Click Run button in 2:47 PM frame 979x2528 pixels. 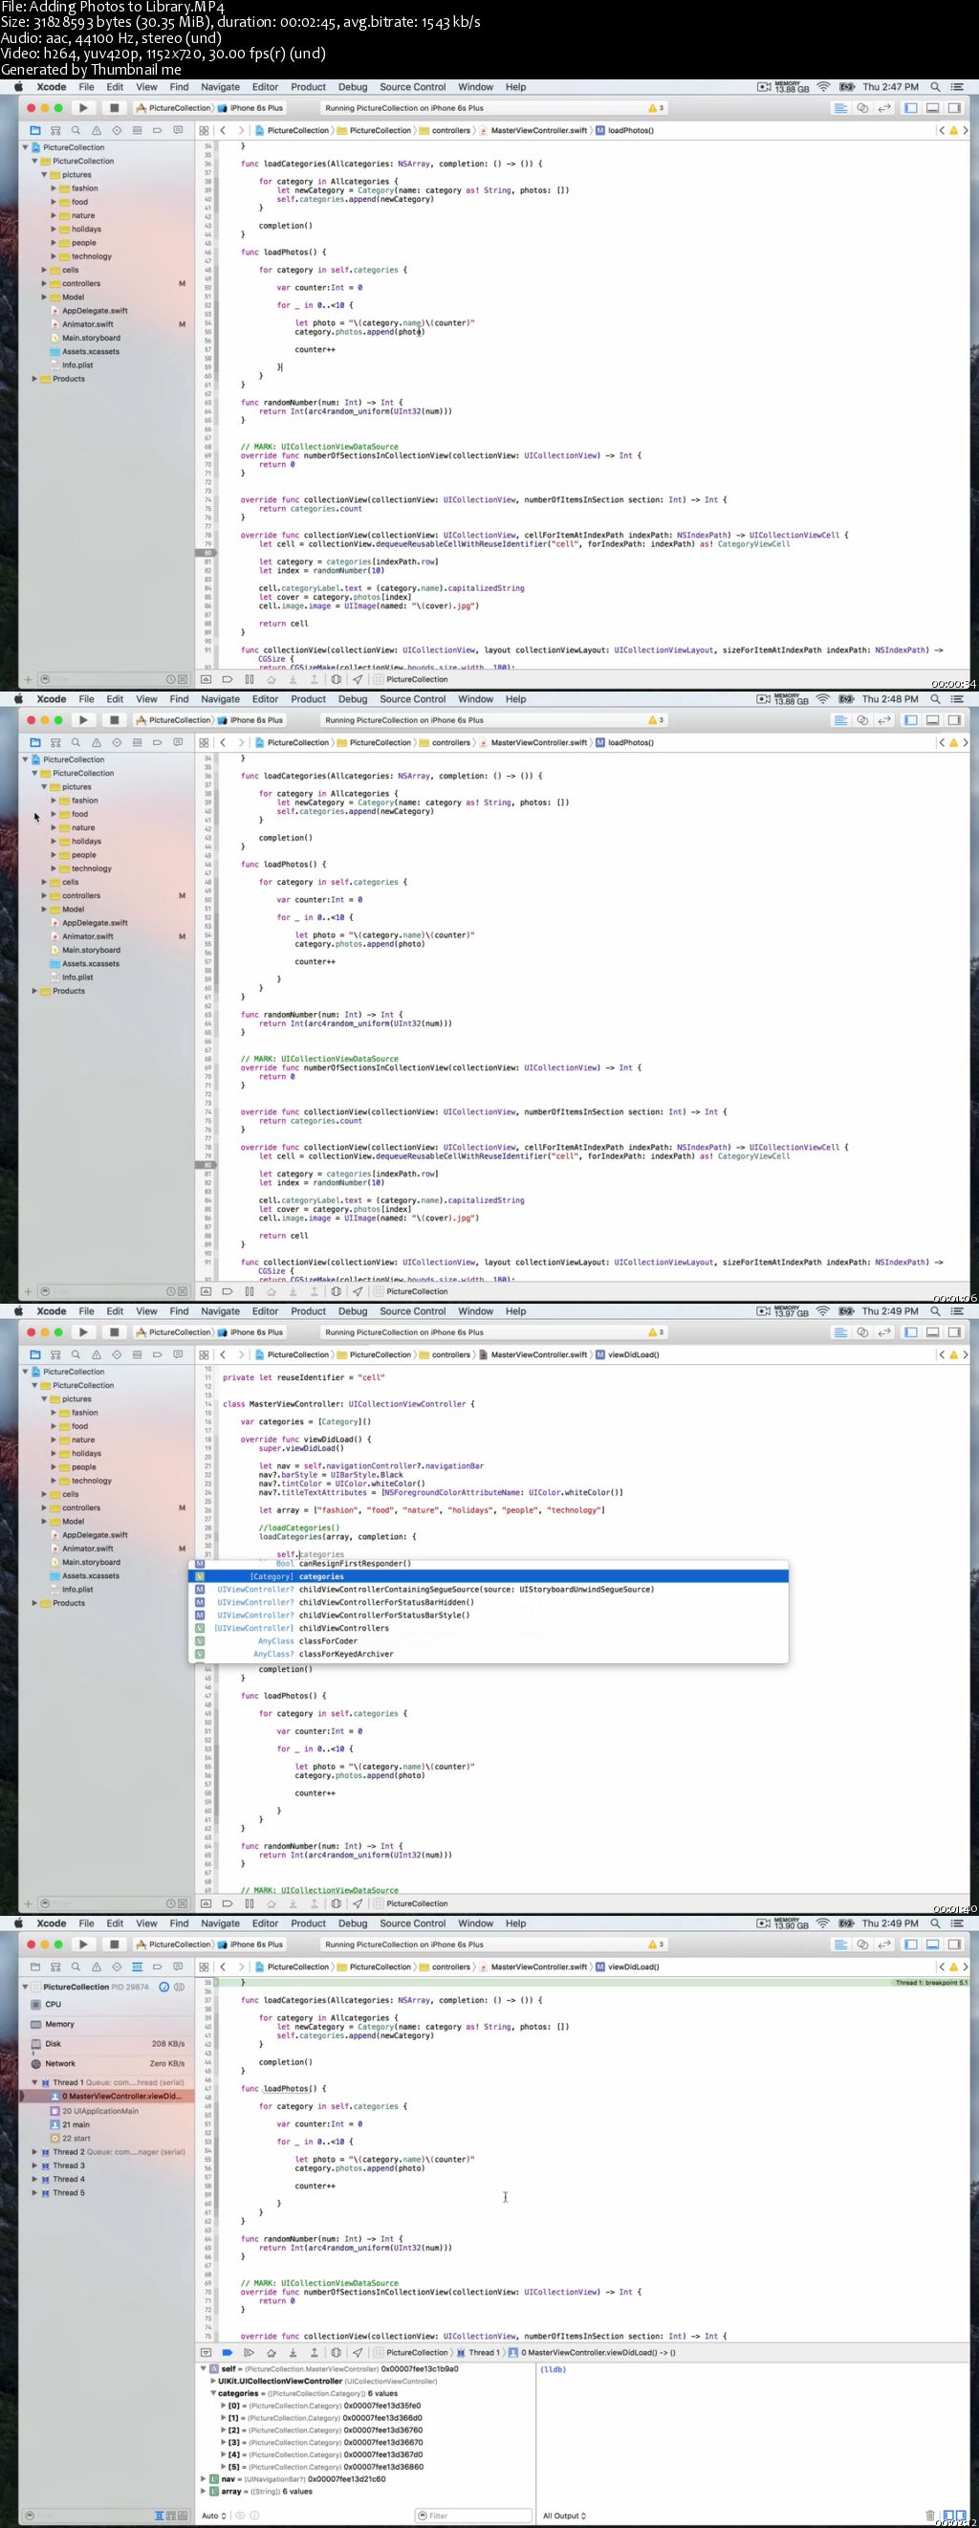pyautogui.click(x=83, y=108)
